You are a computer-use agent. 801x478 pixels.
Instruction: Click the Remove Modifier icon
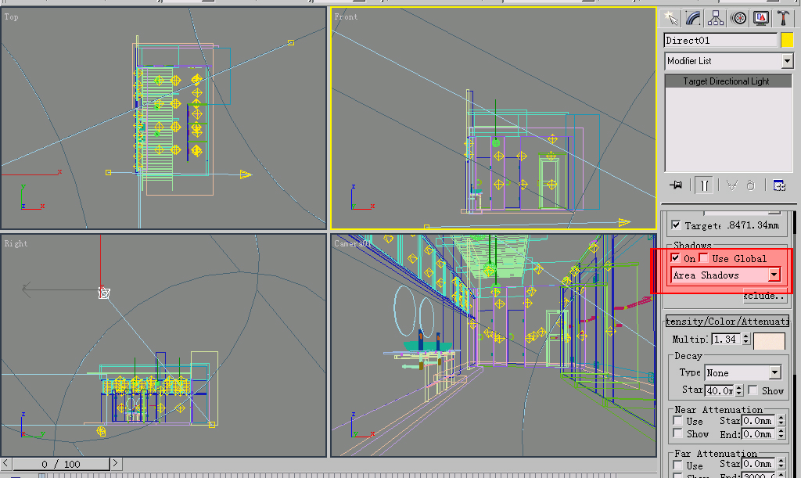(750, 185)
